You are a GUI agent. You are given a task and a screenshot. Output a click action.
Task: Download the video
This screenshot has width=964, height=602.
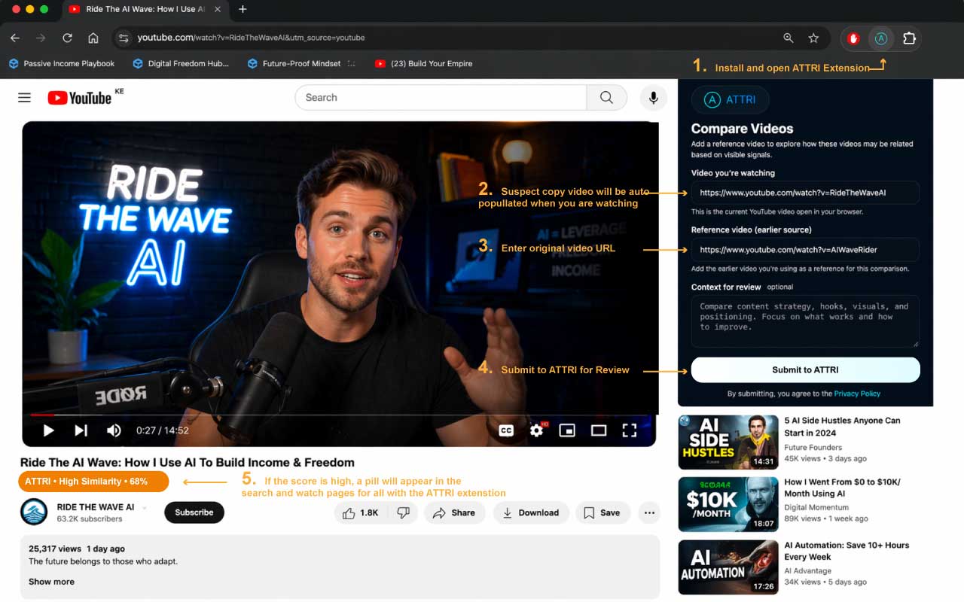(x=531, y=512)
